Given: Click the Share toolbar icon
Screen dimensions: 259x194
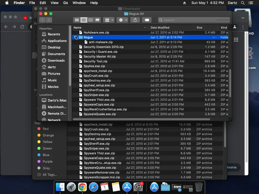Looking at the screenshot, I should (135, 20).
